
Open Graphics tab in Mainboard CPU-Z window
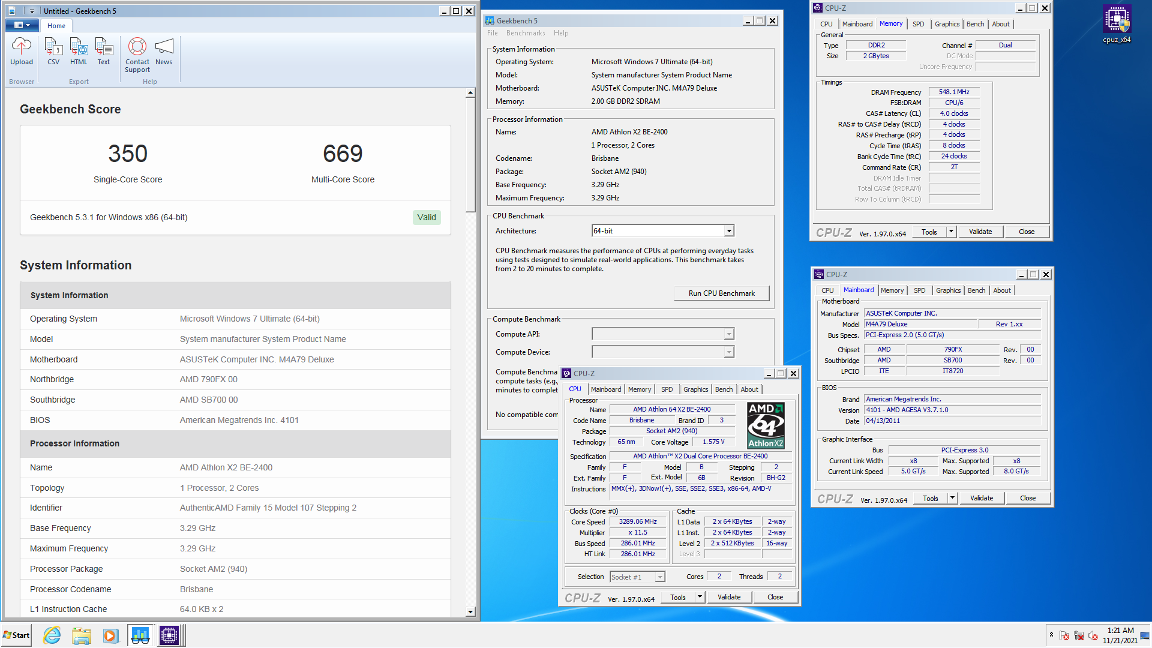948,290
